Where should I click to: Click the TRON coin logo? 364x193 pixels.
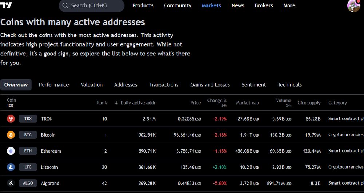pos(11,119)
